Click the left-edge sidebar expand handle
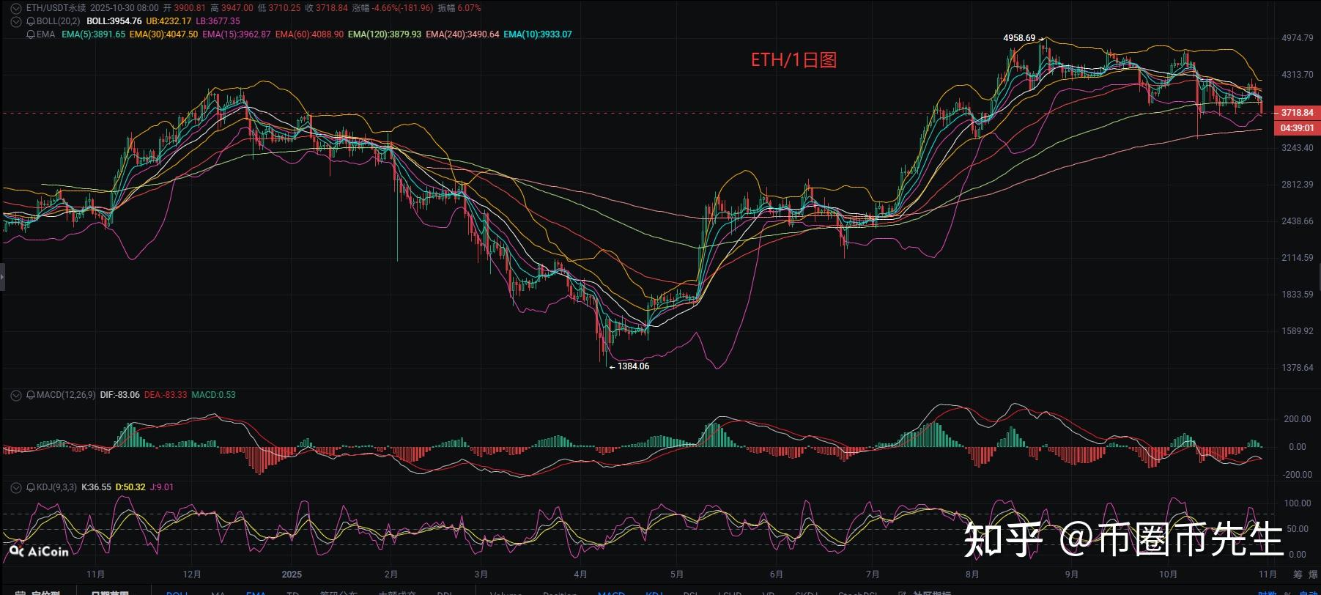The width and height of the screenshot is (1321, 595). pyautogui.click(x=2, y=278)
